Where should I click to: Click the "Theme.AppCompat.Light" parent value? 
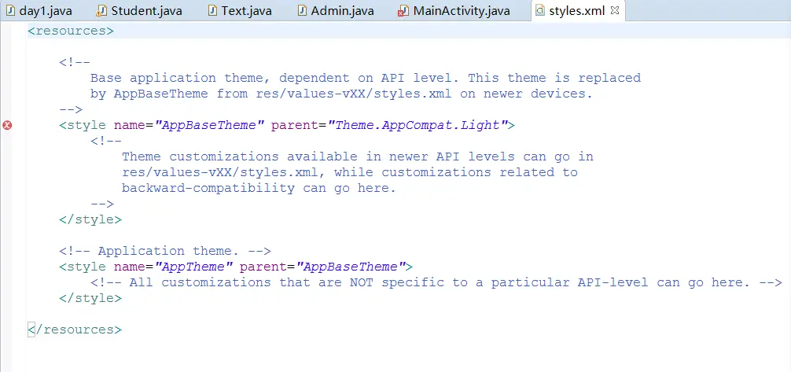418,125
